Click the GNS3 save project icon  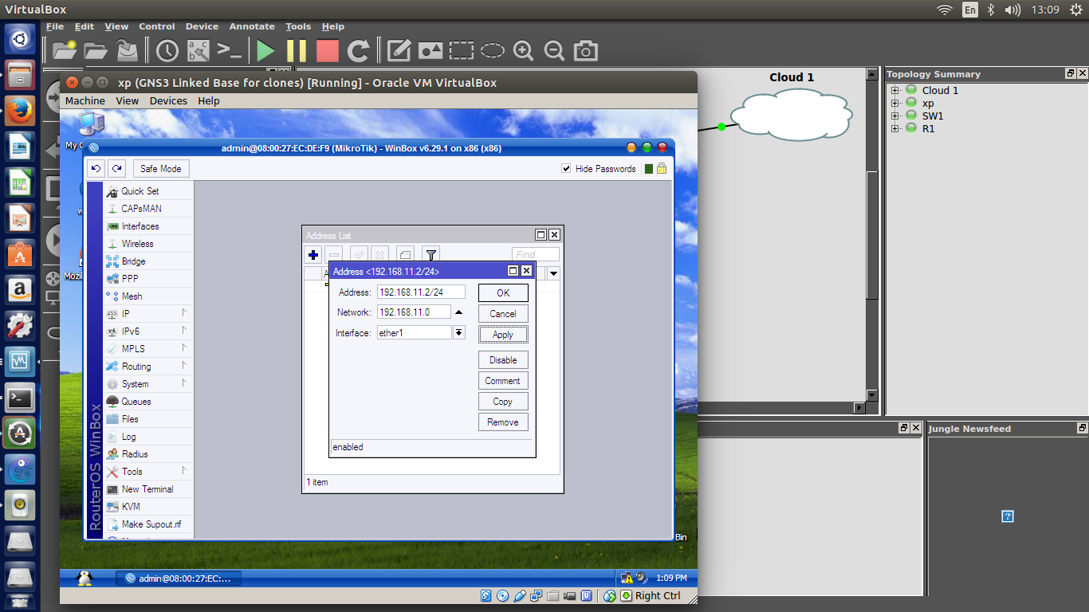127,51
